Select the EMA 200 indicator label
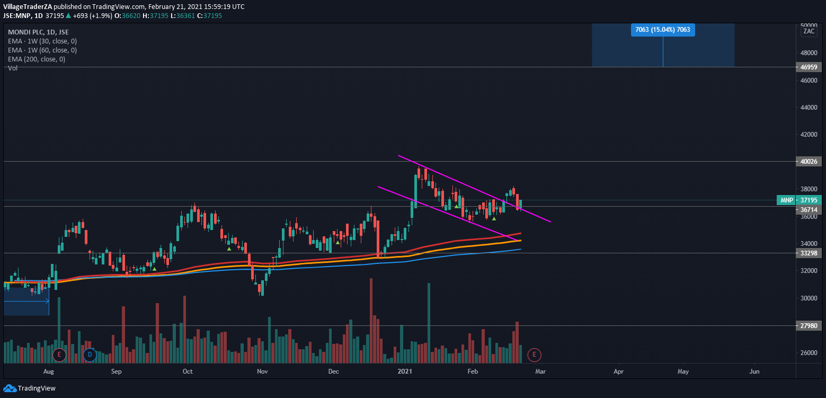 pos(37,59)
